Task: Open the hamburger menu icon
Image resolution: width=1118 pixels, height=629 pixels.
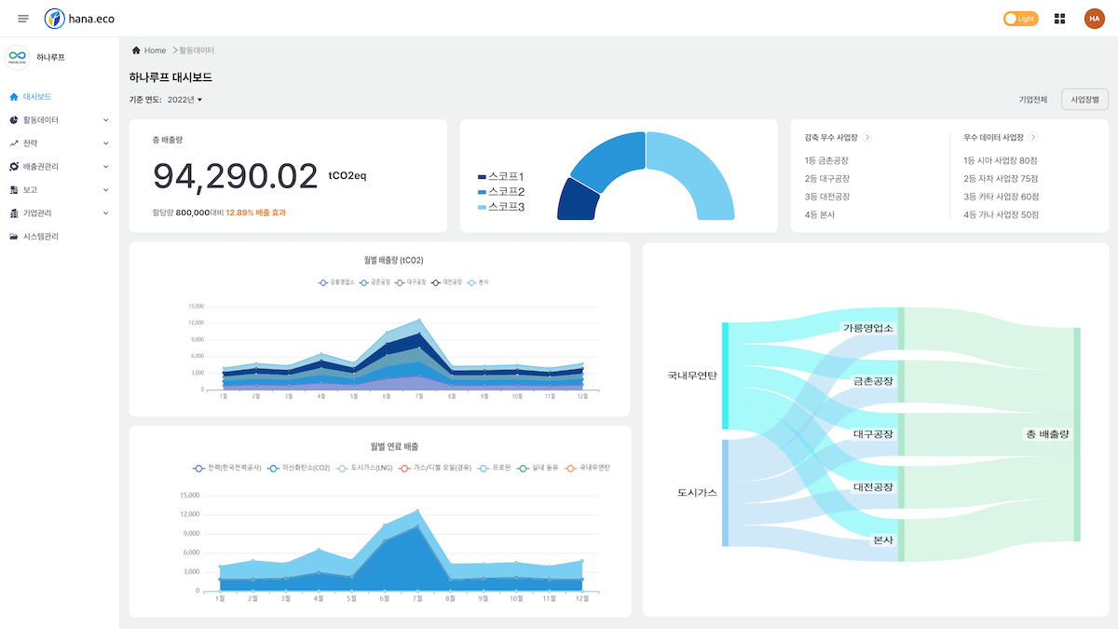Action: [x=23, y=19]
